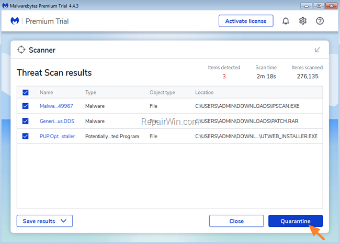Uncheck the UTWEB_INSTALLER.EXE threat checkbox
The image size is (340, 244).
tap(26, 136)
